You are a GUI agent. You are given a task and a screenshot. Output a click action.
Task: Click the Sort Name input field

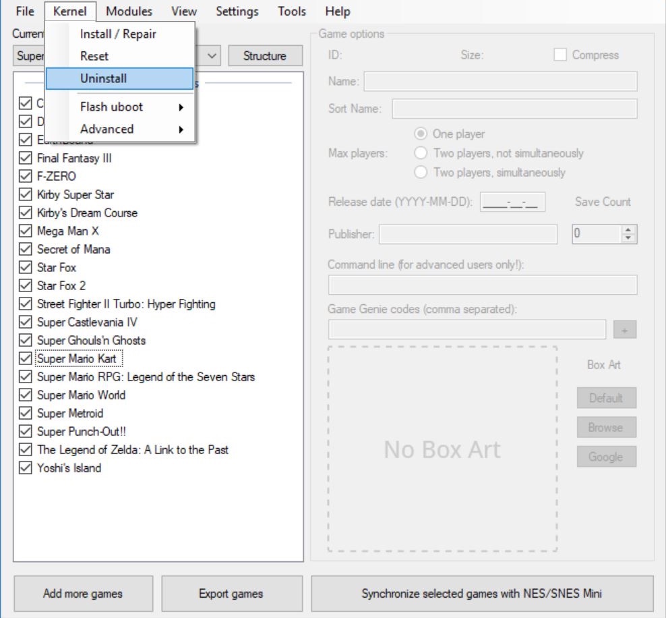tap(514, 109)
